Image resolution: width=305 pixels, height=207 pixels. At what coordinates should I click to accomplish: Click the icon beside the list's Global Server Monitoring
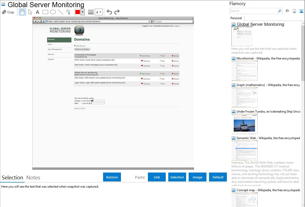click(234, 25)
